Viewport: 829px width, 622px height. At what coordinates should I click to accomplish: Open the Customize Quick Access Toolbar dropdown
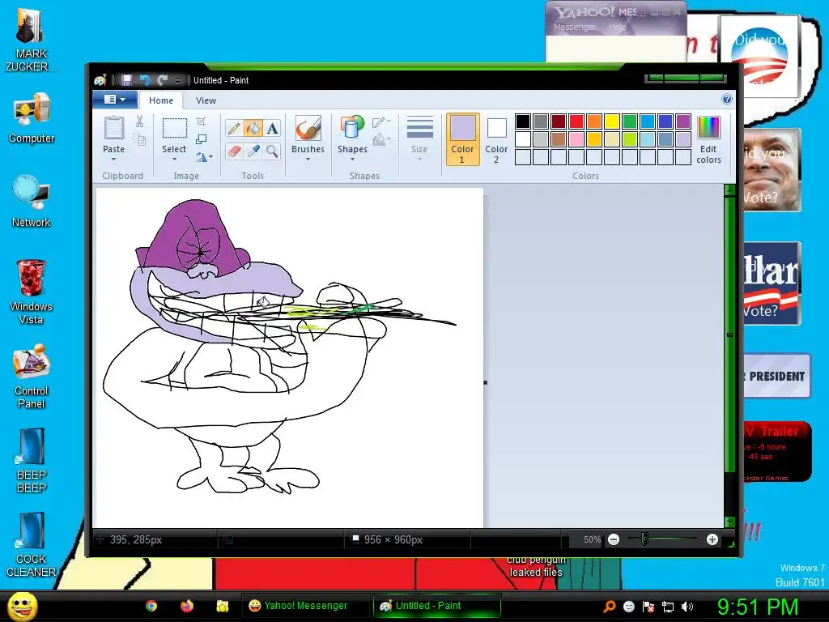(177, 80)
